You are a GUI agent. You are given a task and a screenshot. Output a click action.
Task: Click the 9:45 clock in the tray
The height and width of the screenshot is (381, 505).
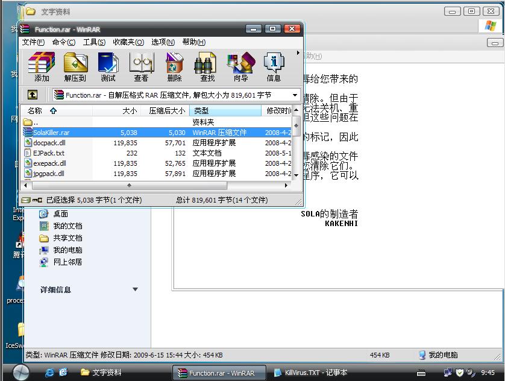(x=488, y=373)
